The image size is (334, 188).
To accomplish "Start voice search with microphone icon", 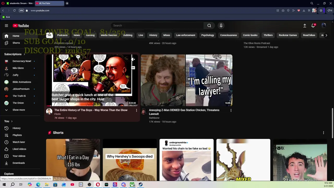I will coord(221,26).
